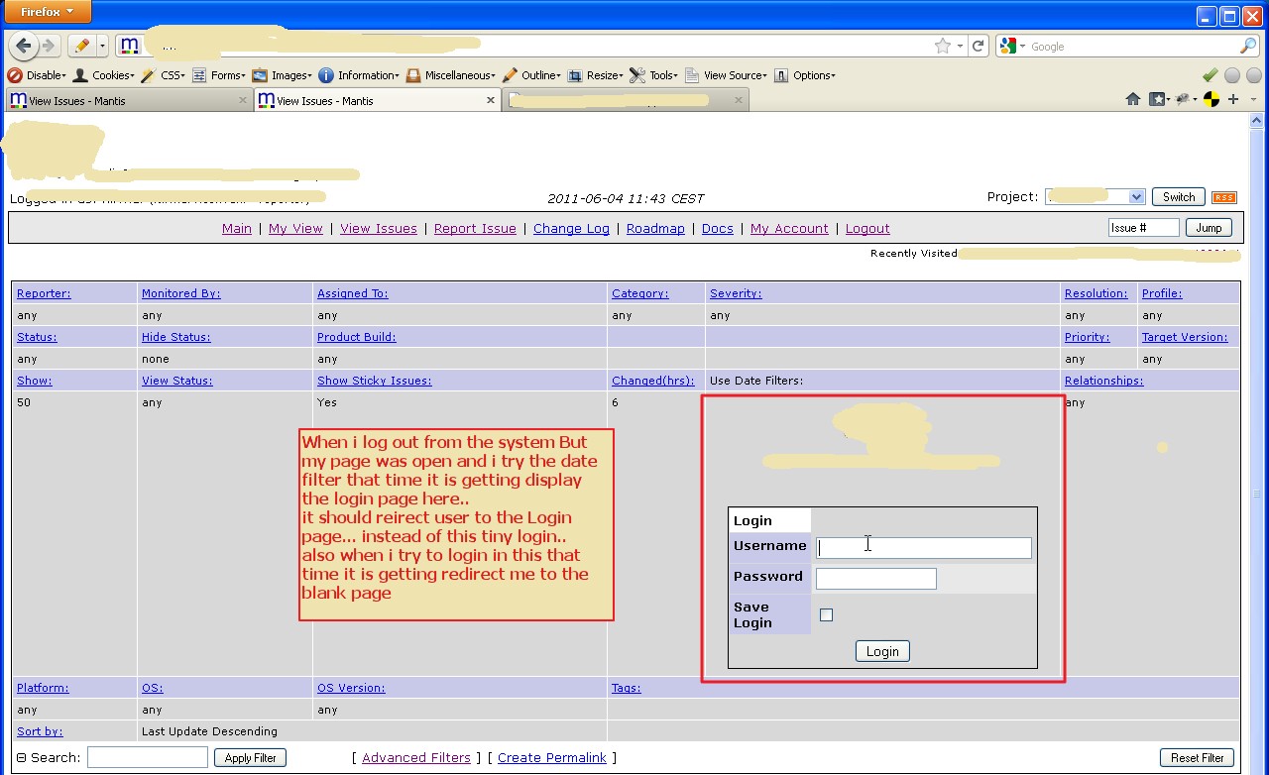The height and width of the screenshot is (775, 1269).
Task: Switch to first View Issues - Mantis tab
Action: pyautogui.click(x=127, y=100)
